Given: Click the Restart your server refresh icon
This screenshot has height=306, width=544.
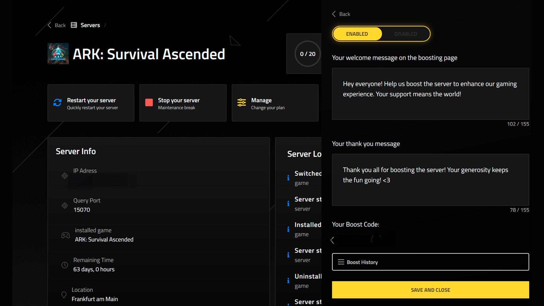Looking at the screenshot, I should (x=58, y=103).
